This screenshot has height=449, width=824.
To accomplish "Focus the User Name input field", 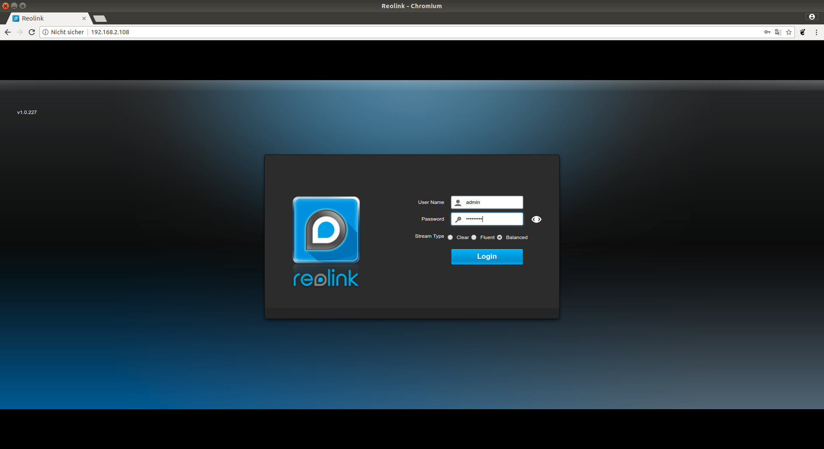I will (492, 202).
